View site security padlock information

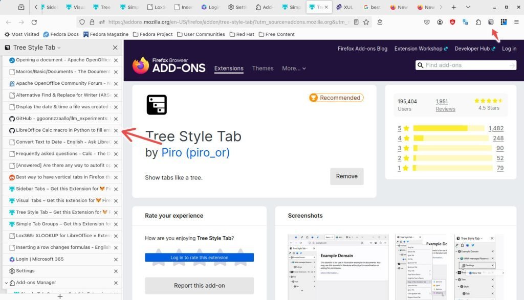point(92,22)
